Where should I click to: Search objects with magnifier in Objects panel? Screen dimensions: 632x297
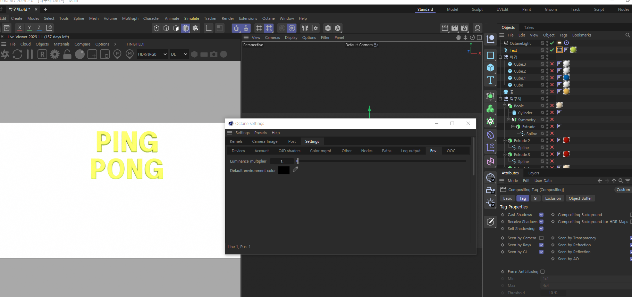[627, 35]
